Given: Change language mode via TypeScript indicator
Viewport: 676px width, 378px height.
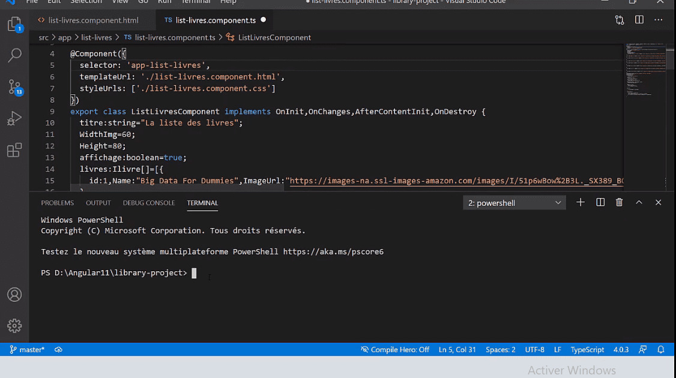Looking at the screenshot, I should coord(587,350).
